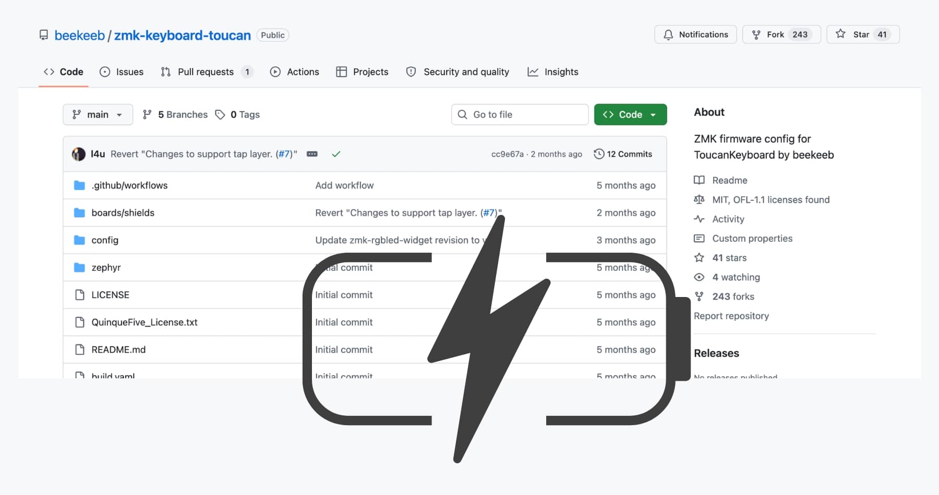Click the eye icon beside 4 watching
This screenshot has width=939, height=495.
point(699,277)
